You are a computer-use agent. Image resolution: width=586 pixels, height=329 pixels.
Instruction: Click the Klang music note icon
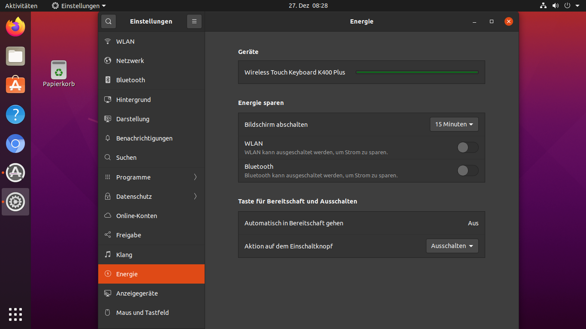pos(108,254)
